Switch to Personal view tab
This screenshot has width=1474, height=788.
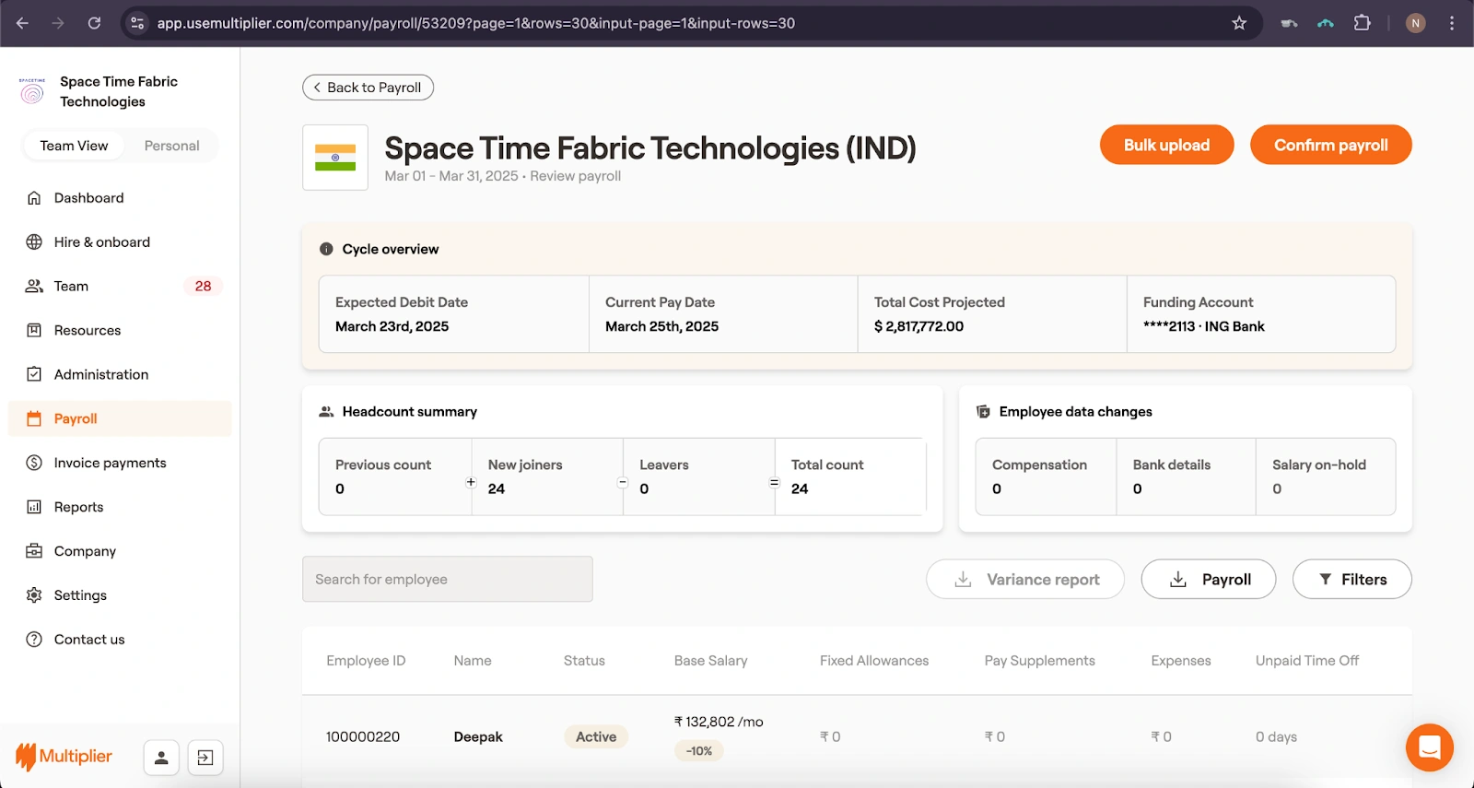171,146
